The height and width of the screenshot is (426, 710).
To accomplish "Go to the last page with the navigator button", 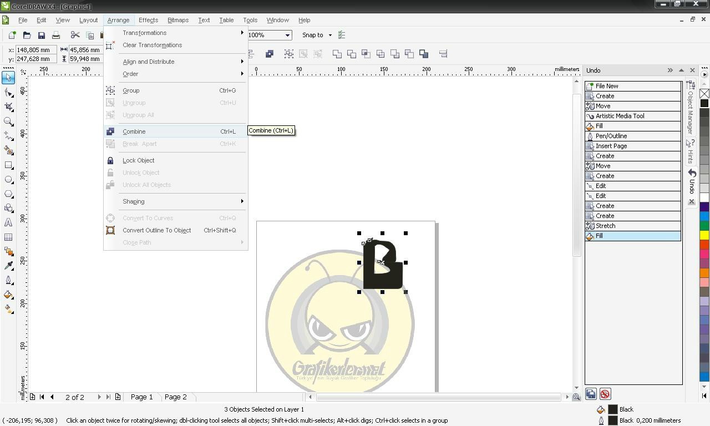I will [108, 397].
